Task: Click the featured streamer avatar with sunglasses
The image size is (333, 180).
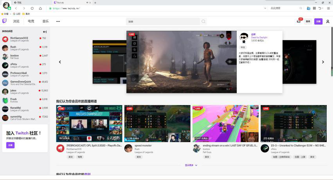Action: pyautogui.click(x=244, y=38)
